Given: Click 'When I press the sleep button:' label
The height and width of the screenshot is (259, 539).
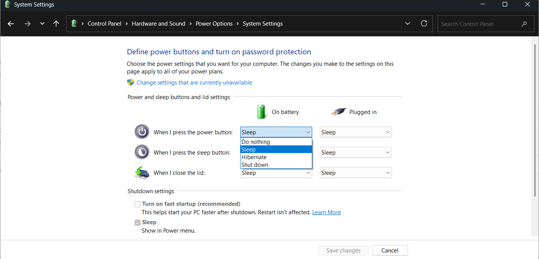Looking at the screenshot, I should pyautogui.click(x=192, y=153).
